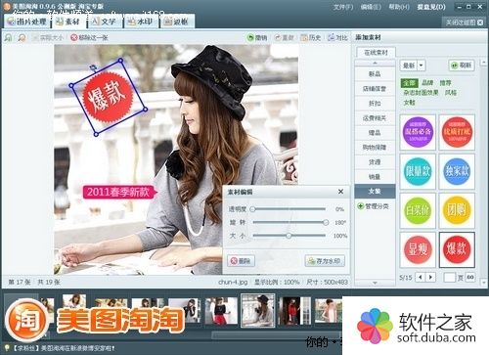This screenshot has height=355, width=489.
Task: Select the 店铺信誉 category
Action: pyautogui.click(x=375, y=89)
